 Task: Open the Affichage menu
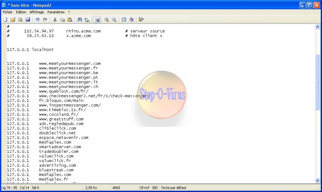(37, 12)
